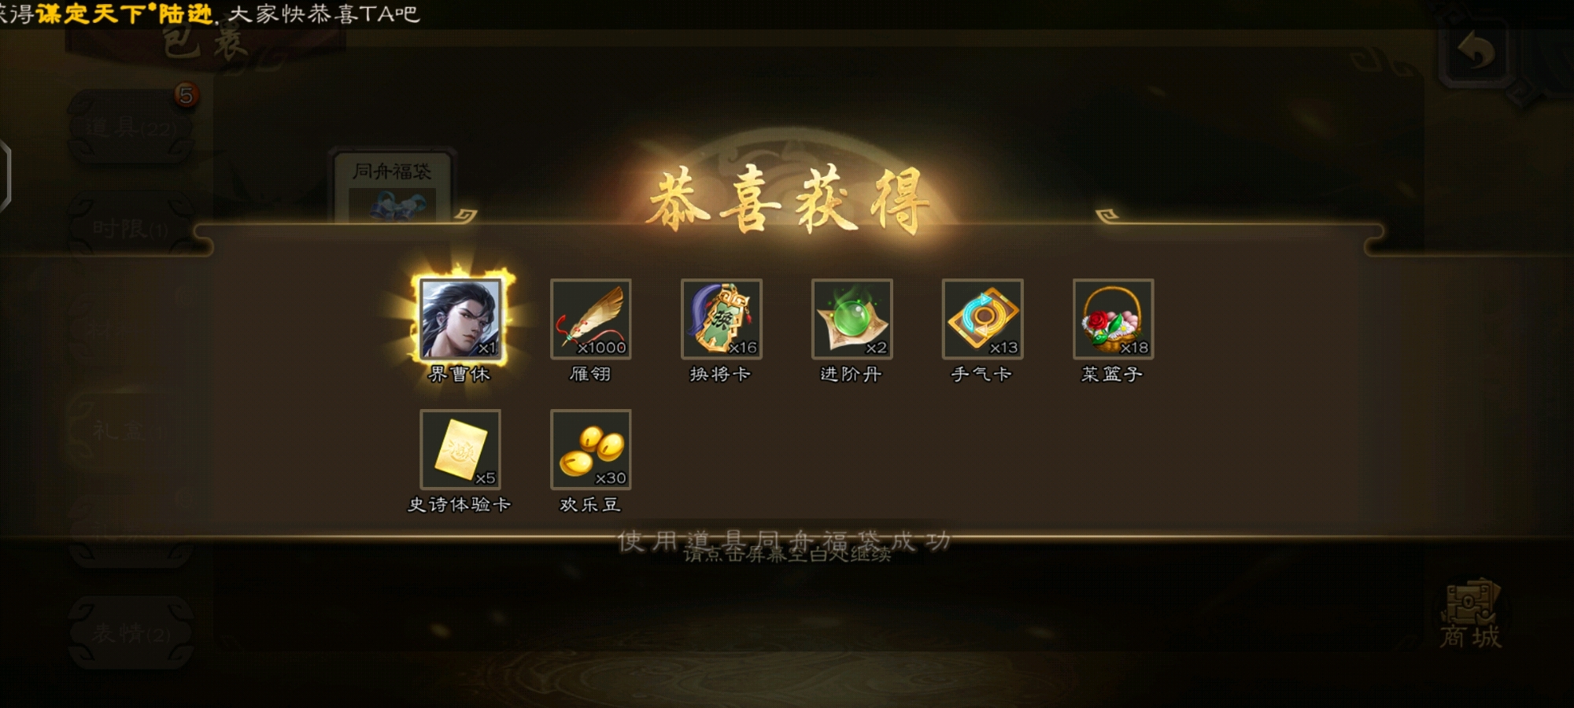The width and height of the screenshot is (1574, 708).
Task: Open the 时限 time-limited tab
Action: (x=131, y=228)
